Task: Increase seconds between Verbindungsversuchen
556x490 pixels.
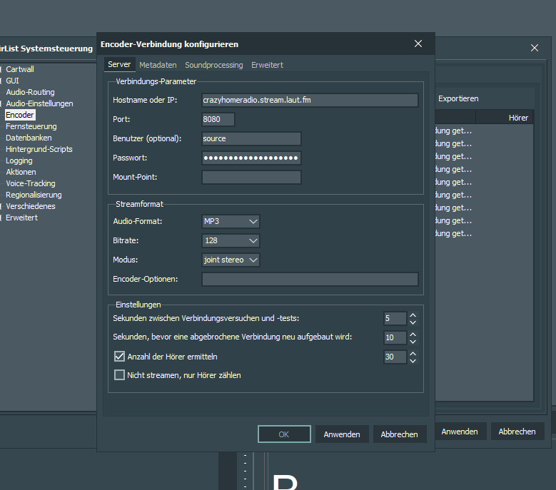Action: [x=413, y=315]
